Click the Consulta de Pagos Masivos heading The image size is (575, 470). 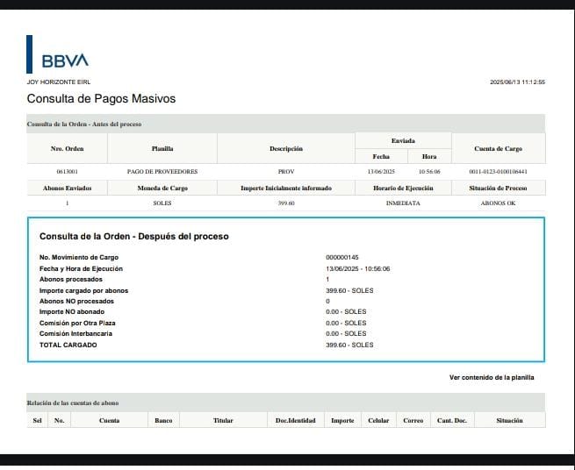[101, 99]
